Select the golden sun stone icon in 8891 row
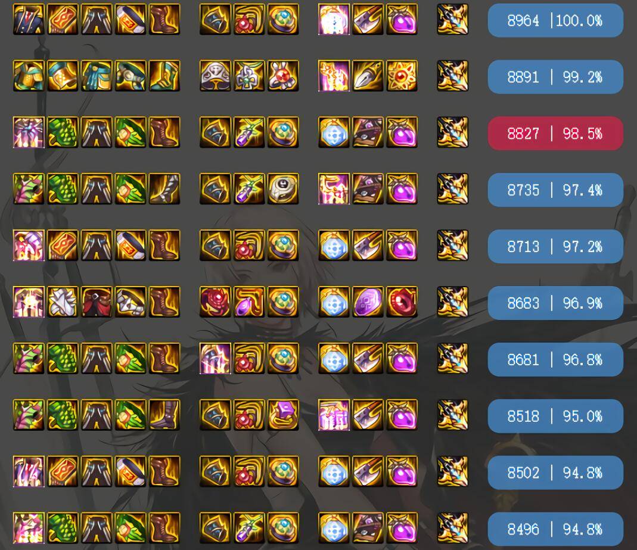This screenshot has width=637, height=550. coord(402,76)
